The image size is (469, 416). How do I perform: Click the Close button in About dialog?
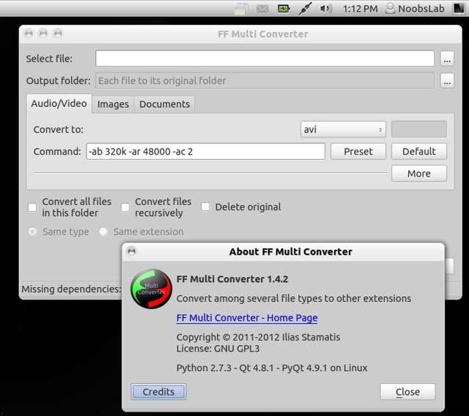tap(408, 392)
